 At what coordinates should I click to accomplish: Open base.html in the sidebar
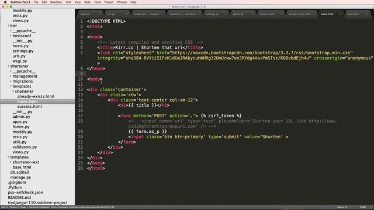click(22, 167)
